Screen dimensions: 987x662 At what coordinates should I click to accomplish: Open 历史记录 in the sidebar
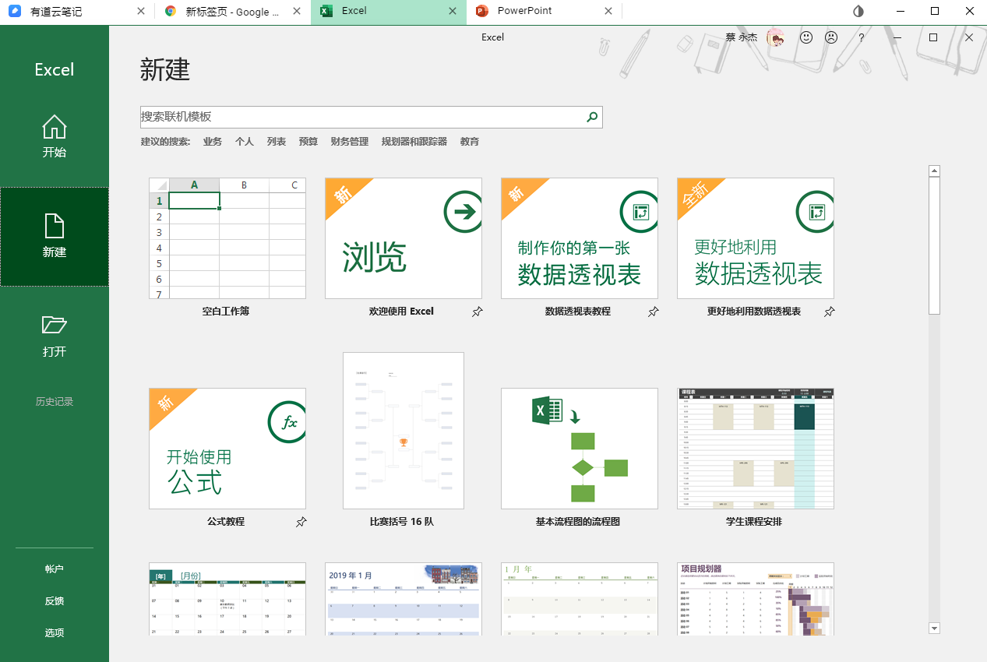pos(55,402)
